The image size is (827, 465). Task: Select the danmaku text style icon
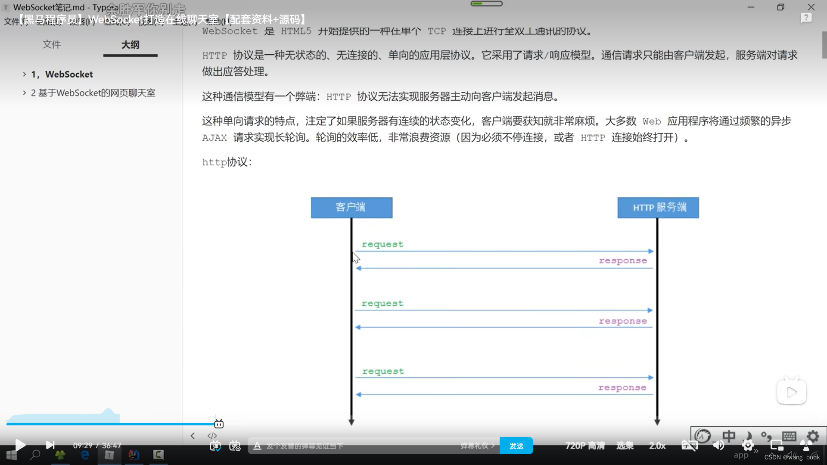pyautogui.click(x=256, y=446)
